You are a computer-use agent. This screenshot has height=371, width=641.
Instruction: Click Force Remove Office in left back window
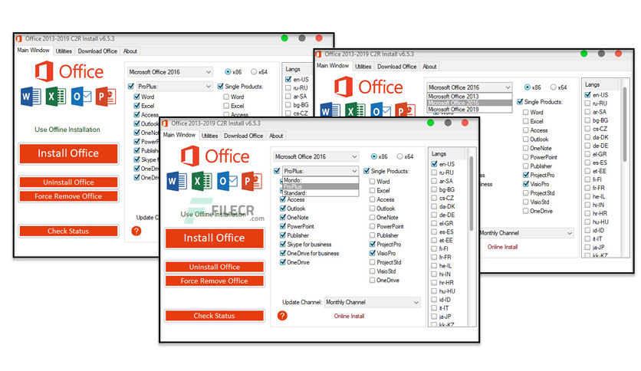(69, 196)
